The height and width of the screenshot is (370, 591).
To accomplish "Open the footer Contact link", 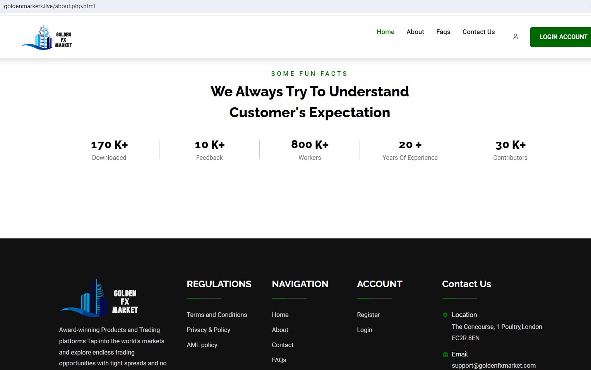I will click(283, 345).
